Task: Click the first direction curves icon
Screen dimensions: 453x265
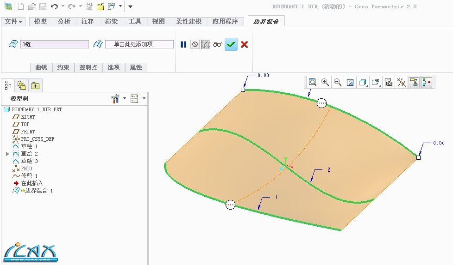Action: [x=13, y=44]
